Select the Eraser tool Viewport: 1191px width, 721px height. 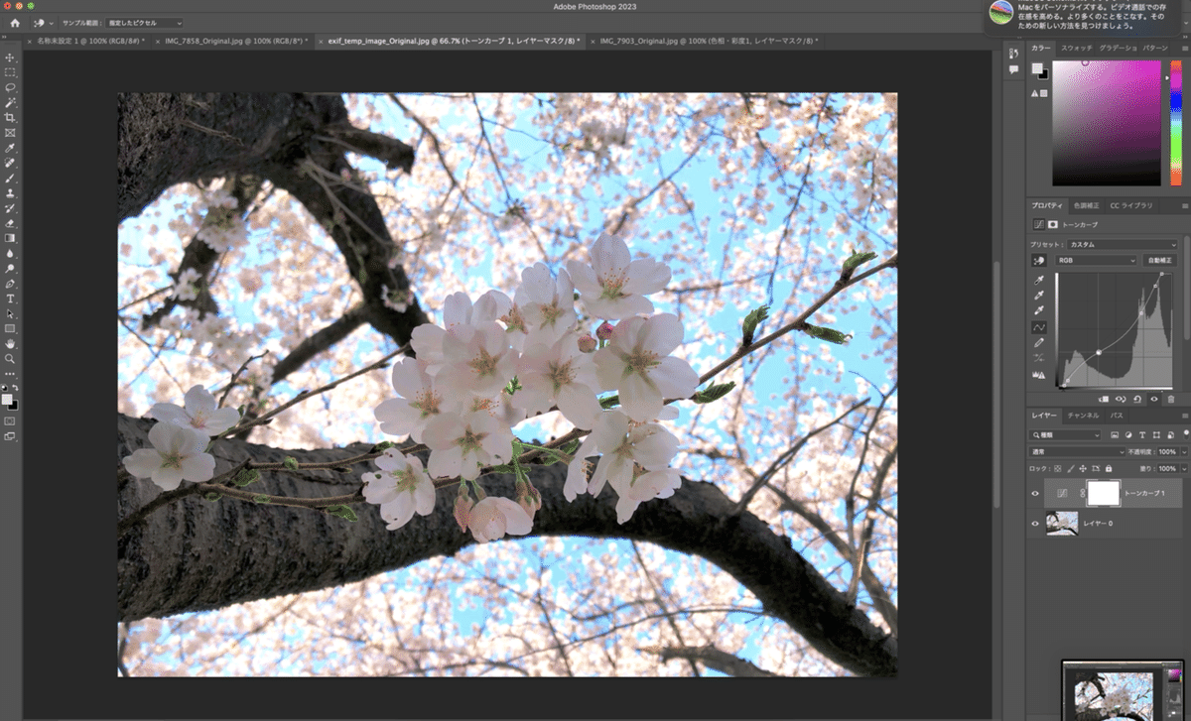tap(11, 223)
